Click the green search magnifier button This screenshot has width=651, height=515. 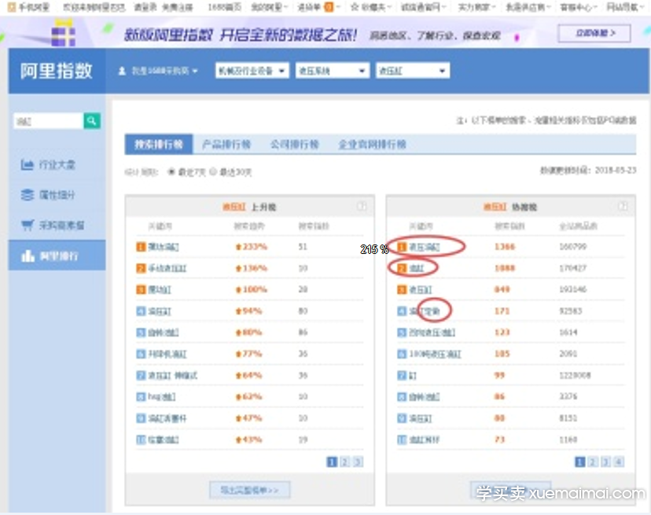(92, 121)
